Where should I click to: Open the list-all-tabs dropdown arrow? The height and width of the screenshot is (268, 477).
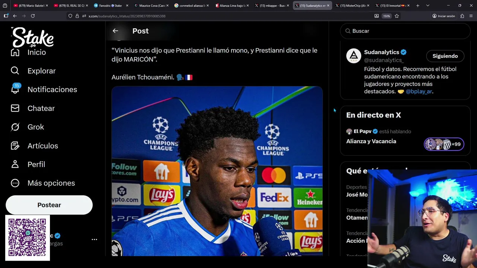pyautogui.click(x=427, y=6)
